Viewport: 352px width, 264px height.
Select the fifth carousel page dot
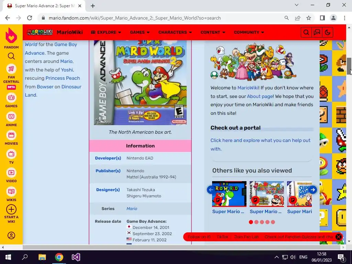(x=273, y=222)
